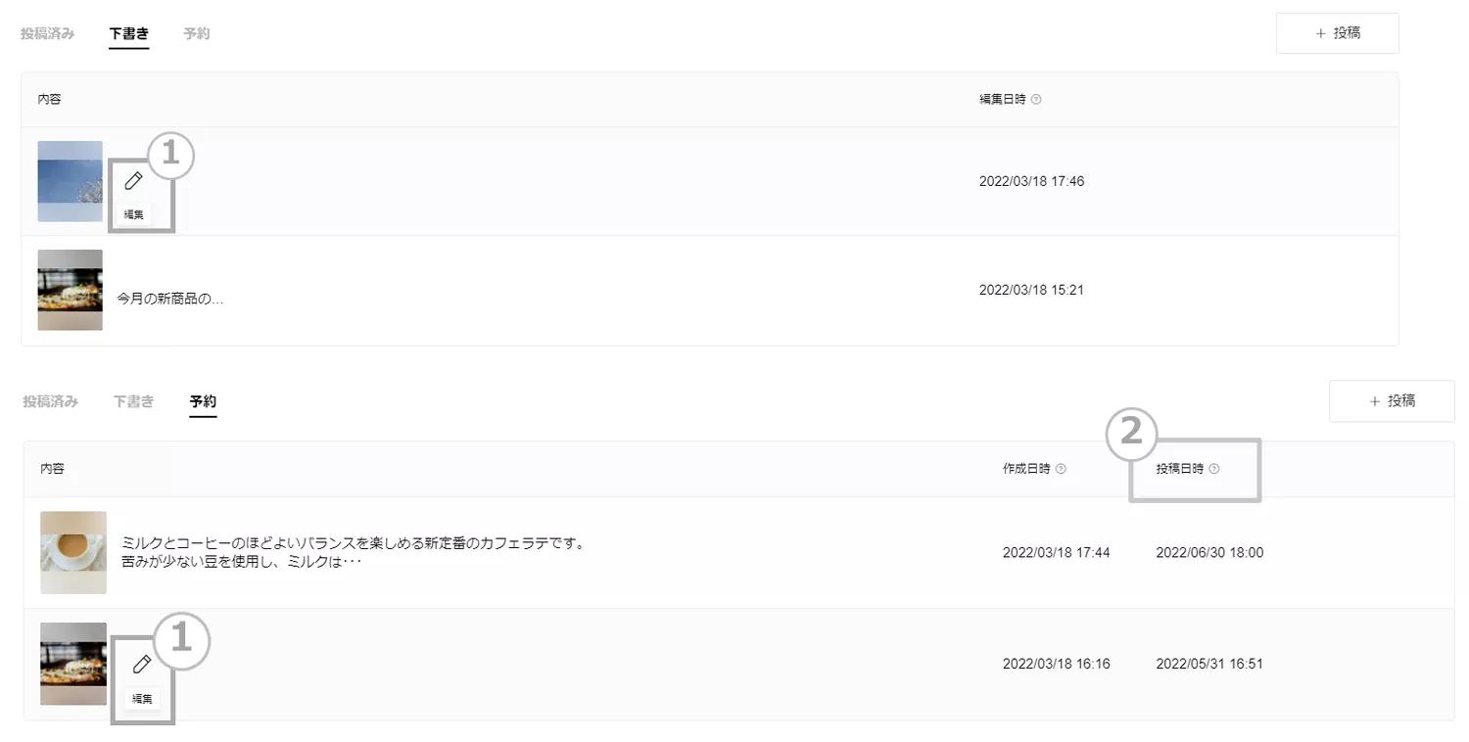Click help icon beside 作成日時 header
Image resolution: width=1469 pixels, height=742 pixels.
(1062, 469)
